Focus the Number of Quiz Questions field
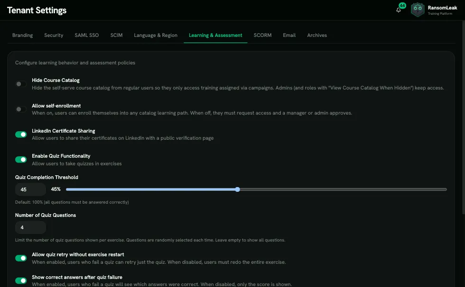 click(x=30, y=227)
